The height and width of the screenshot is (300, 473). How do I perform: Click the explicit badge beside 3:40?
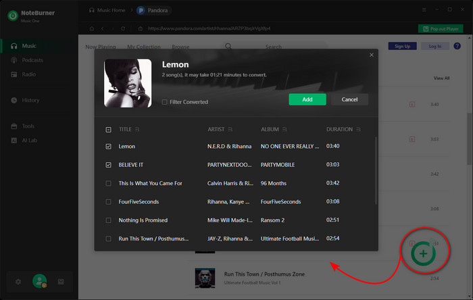pos(412,104)
